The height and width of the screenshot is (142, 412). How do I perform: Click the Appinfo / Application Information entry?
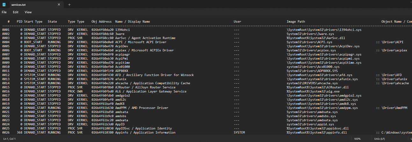pos(145,132)
